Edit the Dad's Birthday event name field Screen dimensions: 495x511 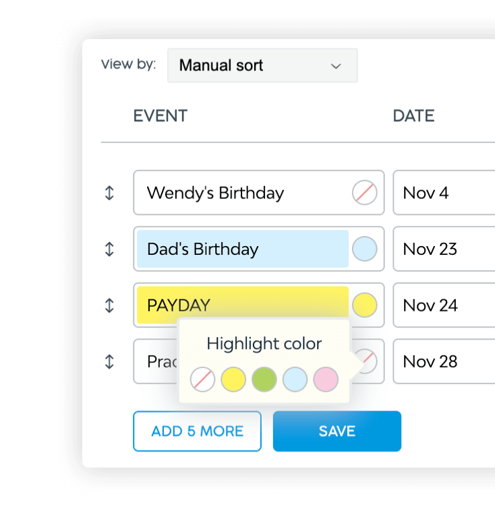[x=243, y=249]
